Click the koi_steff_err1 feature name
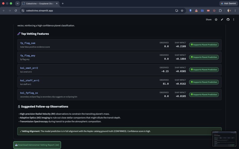The height and width of the screenshot is (149, 239). 30,80
